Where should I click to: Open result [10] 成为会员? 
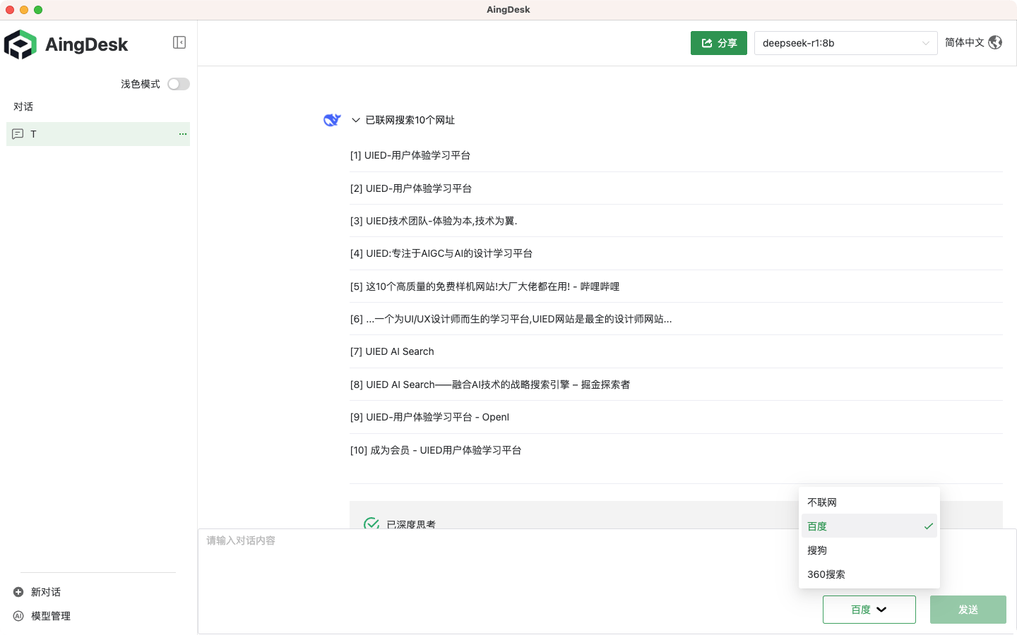pos(436,450)
